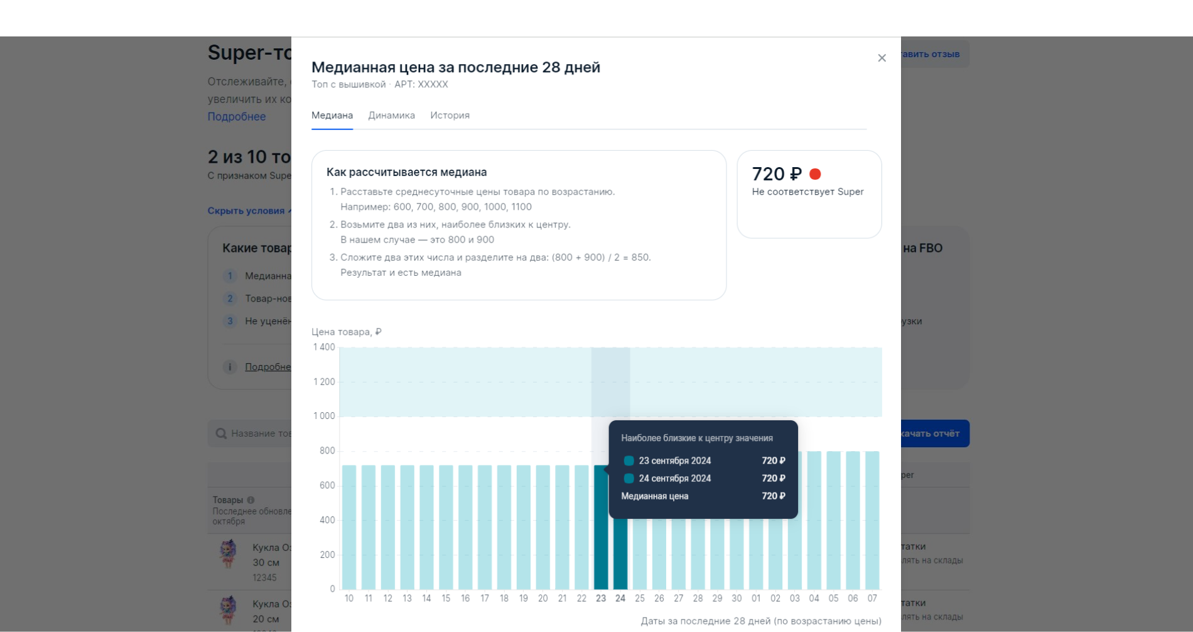Click the search magnifier icon
This screenshot has width=1193, height=632.
[221, 433]
